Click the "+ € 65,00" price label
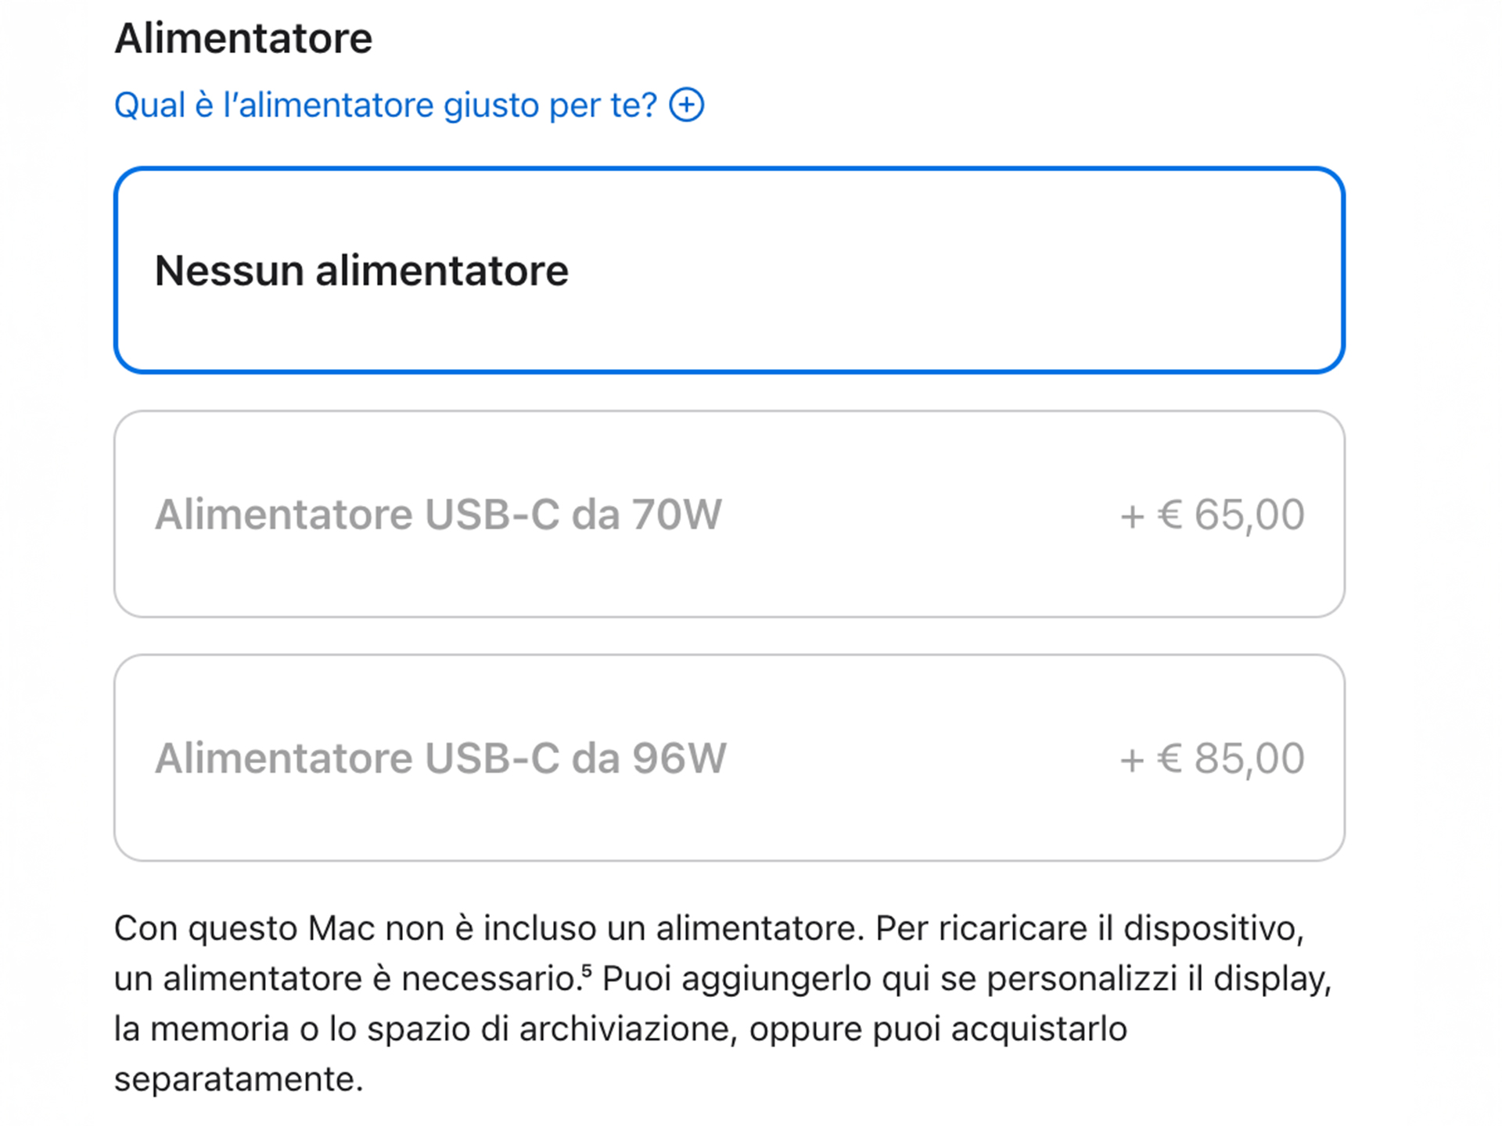This screenshot has width=1502, height=1126. pyautogui.click(x=1212, y=515)
